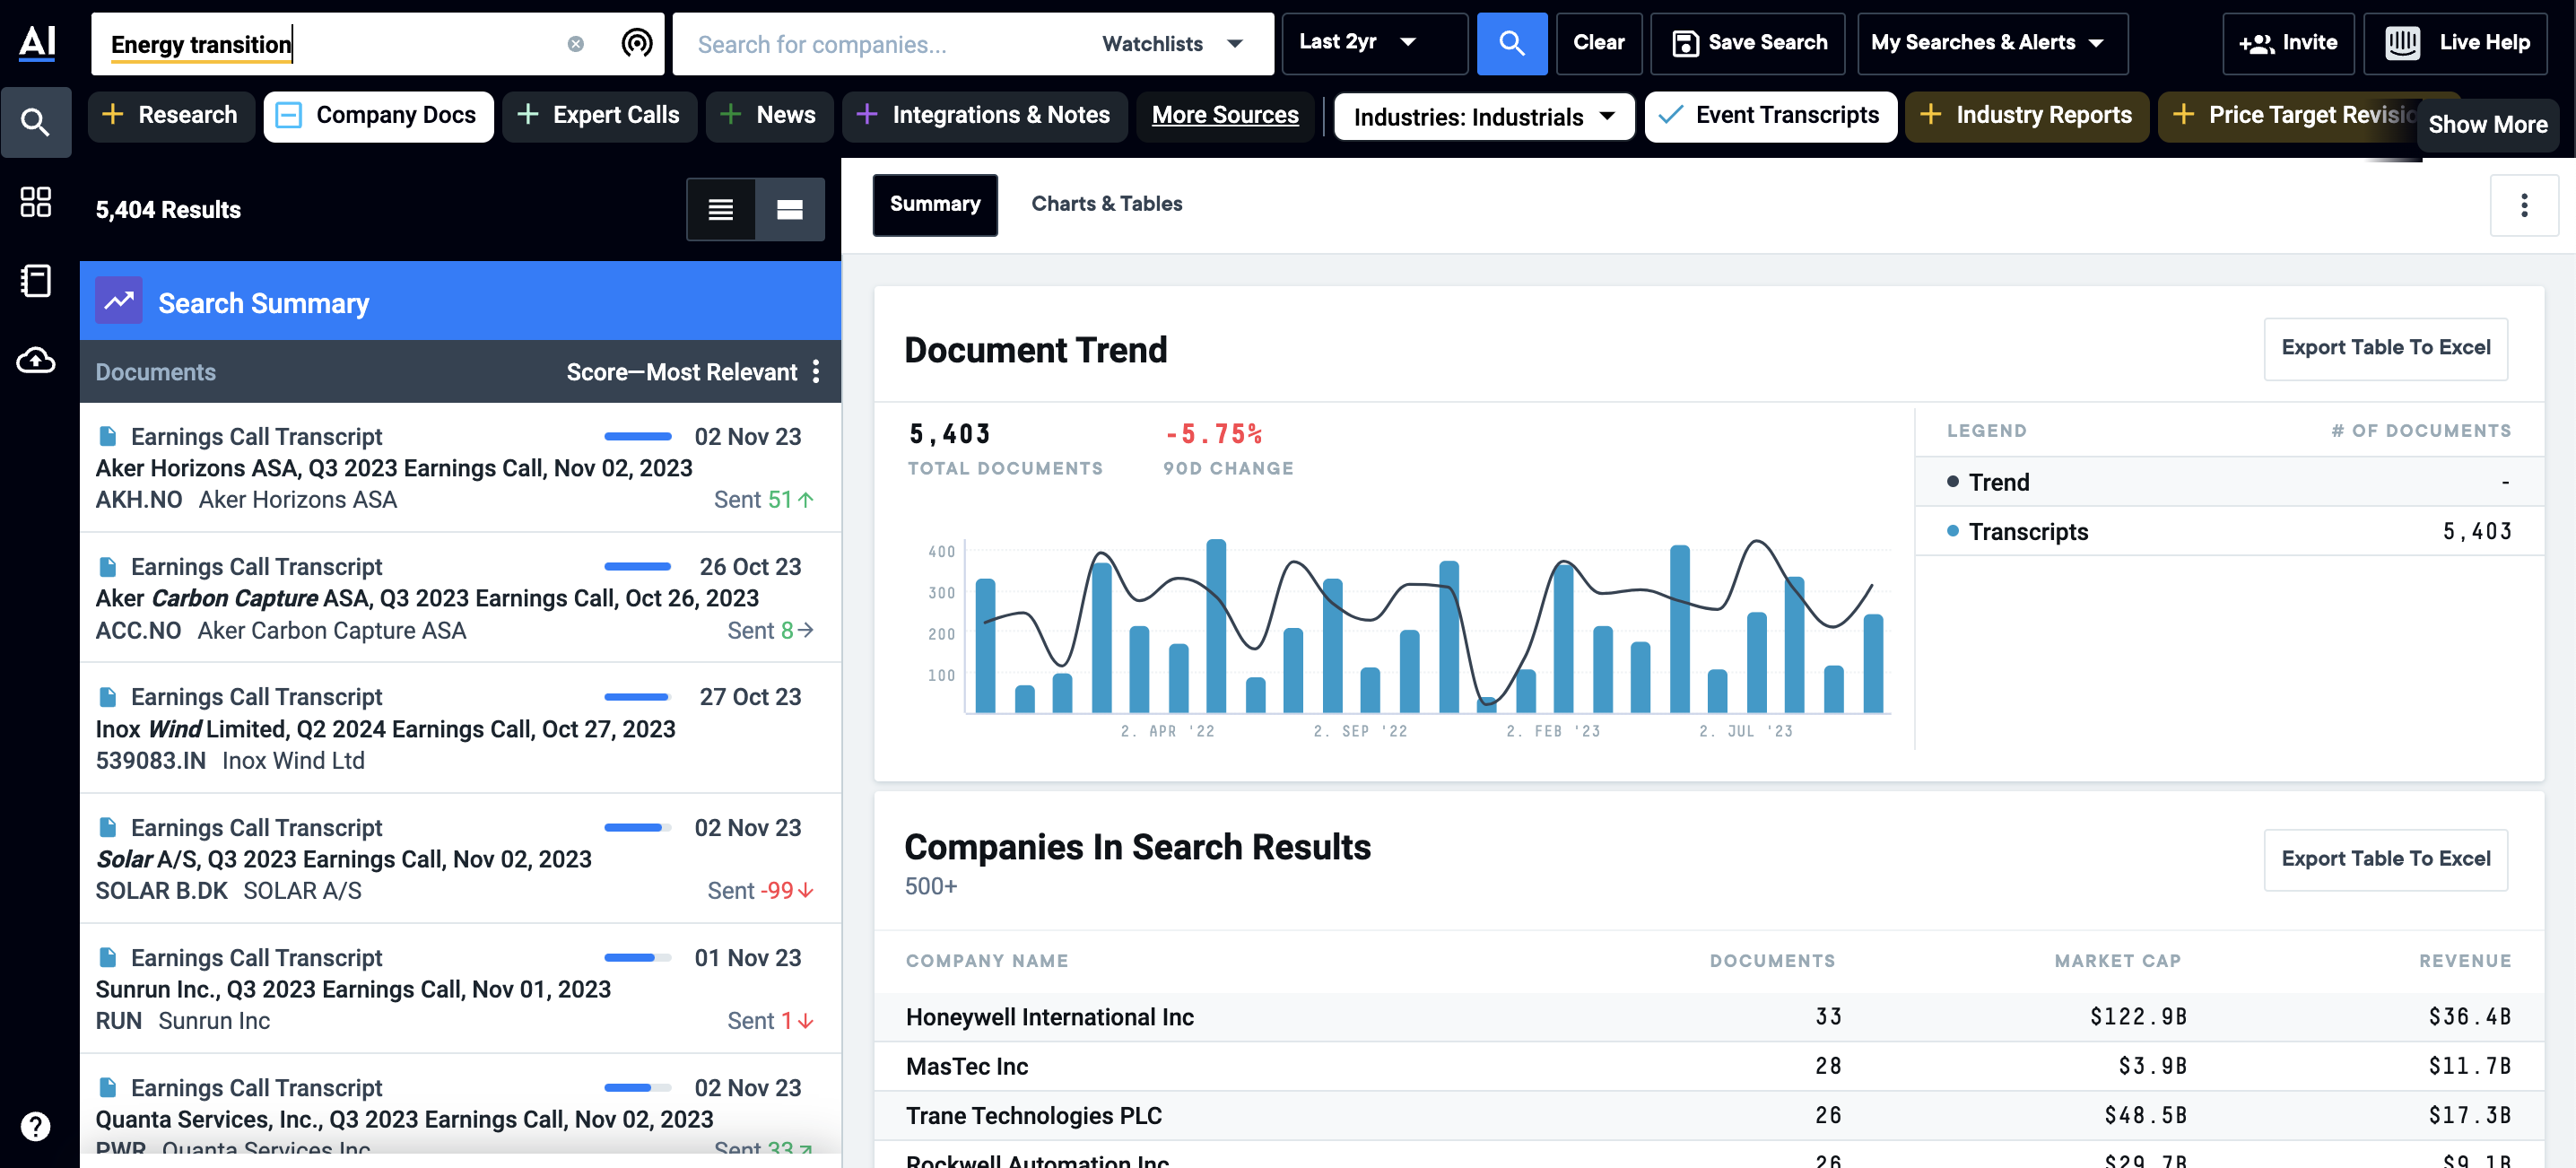Image resolution: width=2576 pixels, height=1168 pixels.
Task: Enable the Expert Calls source filter
Action: tap(599, 116)
